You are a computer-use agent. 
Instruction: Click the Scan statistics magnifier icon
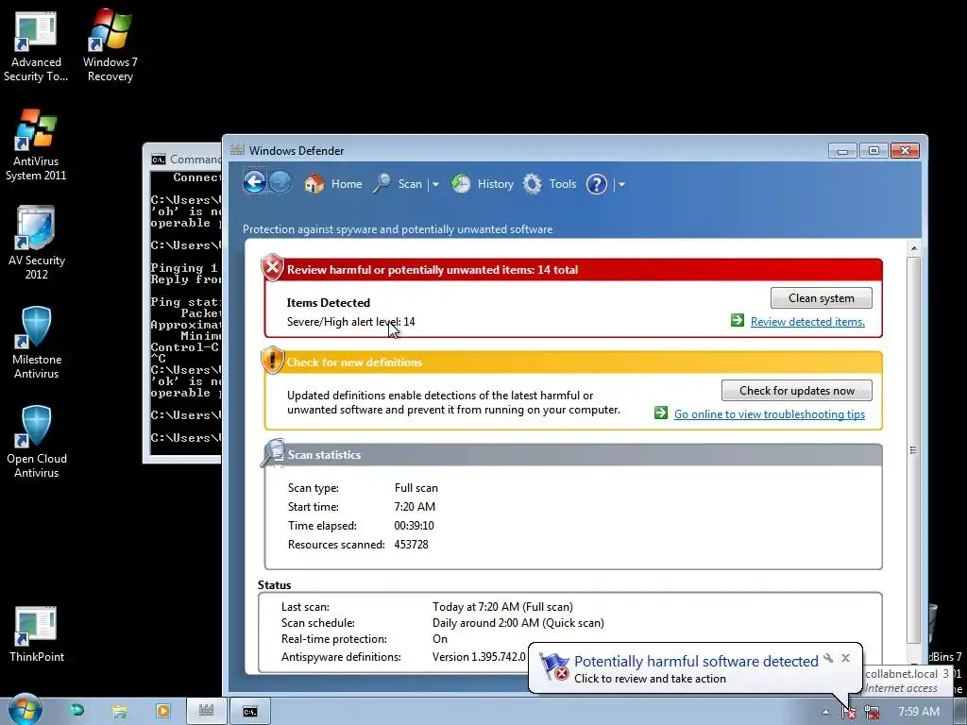273,453
